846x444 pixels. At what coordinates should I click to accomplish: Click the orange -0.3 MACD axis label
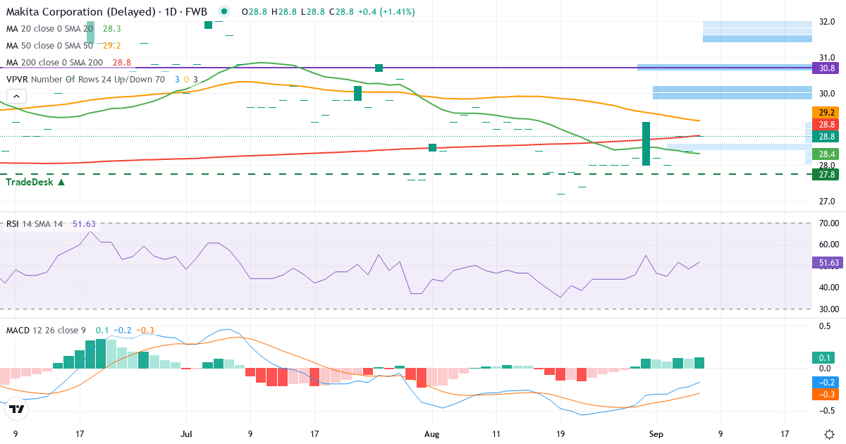[825, 394]
